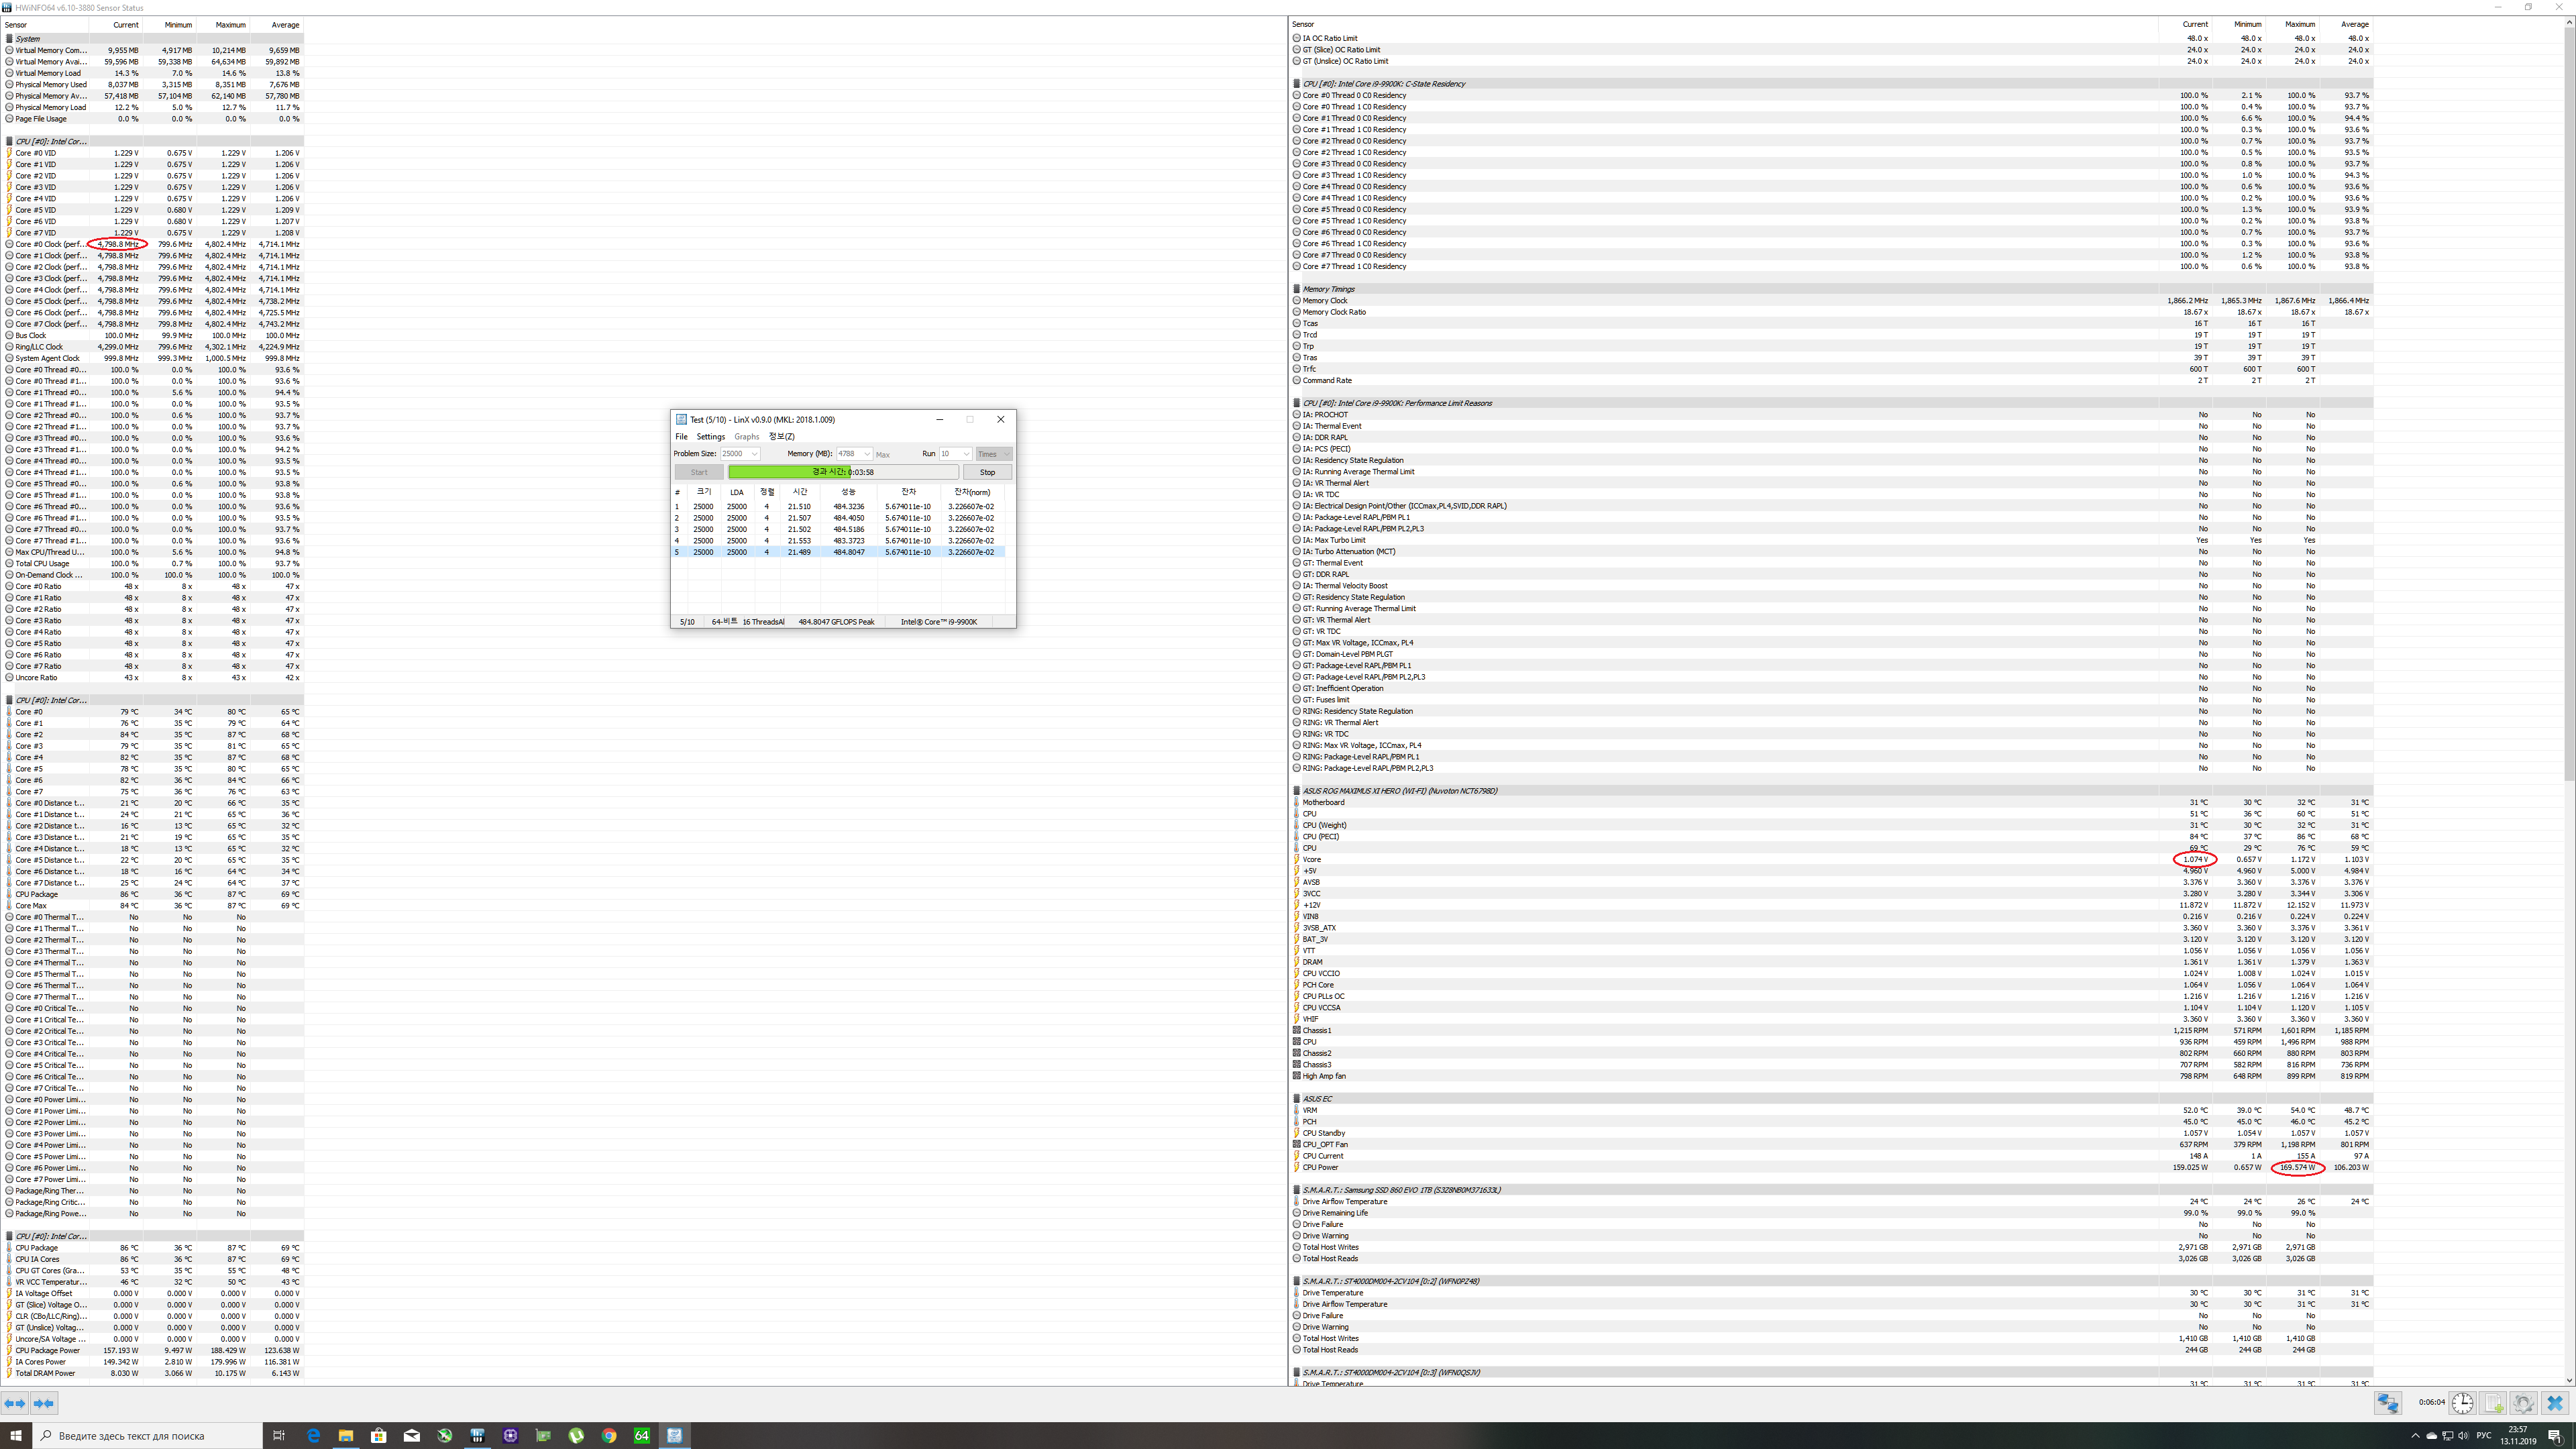The image size is (2576, 1449).
Task: Click the blue X close sensors icon
Action: click(x=2555, y=1403)
